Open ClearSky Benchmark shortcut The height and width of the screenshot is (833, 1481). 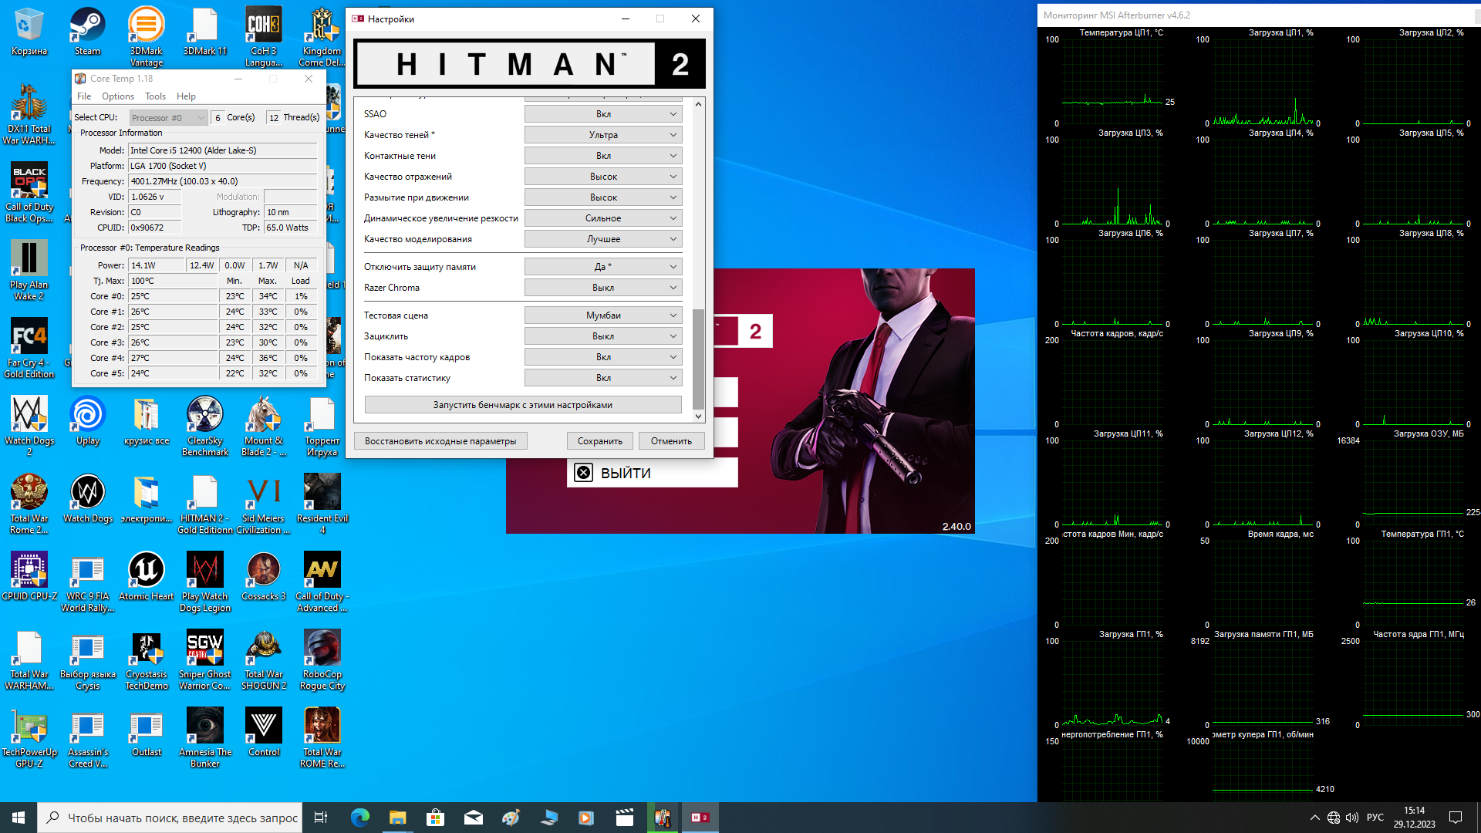204,420
